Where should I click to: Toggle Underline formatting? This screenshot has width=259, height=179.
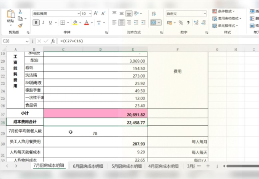(50, 23)
